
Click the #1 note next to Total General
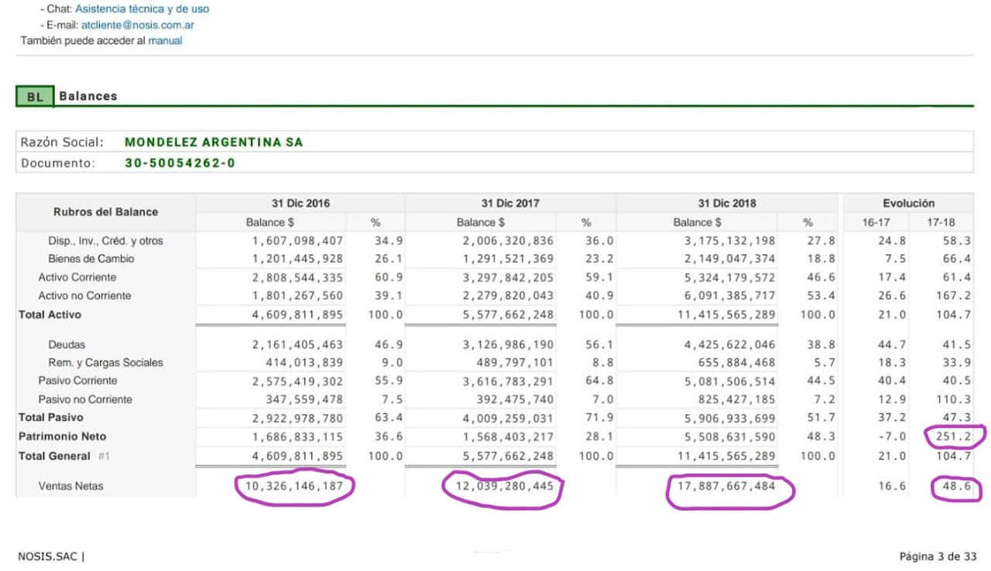105,456
